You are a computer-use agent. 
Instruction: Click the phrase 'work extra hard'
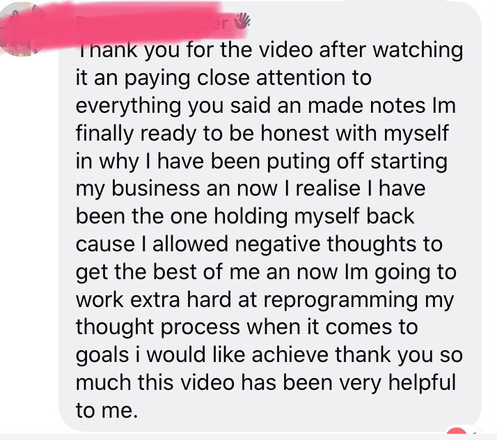tap(154, 300)
